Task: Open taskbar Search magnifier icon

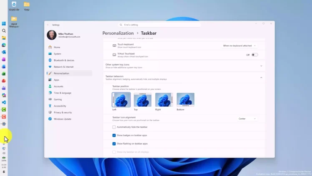Action: [4, 31]
